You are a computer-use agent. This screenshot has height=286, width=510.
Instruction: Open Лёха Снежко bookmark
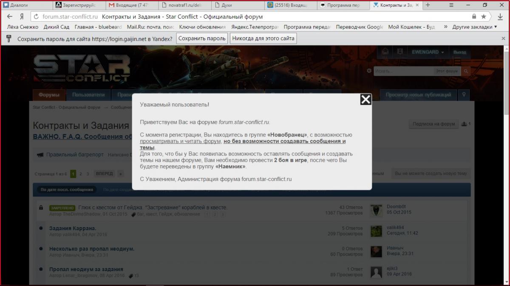23,27
